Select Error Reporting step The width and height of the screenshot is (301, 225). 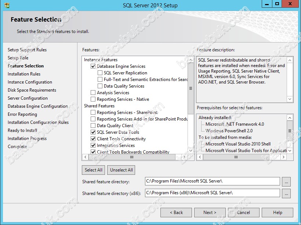pos(22,114)
